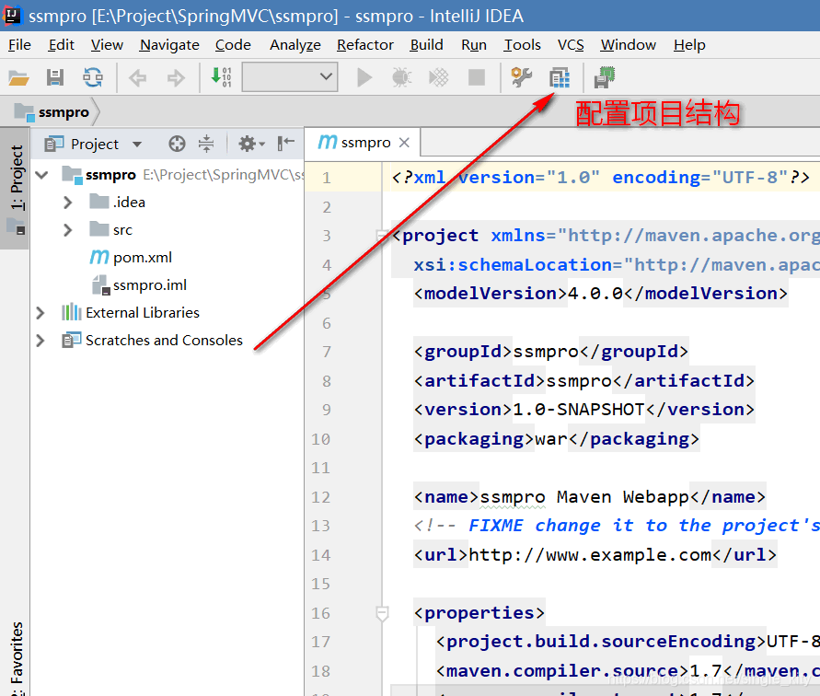Click the Debug bug icon
Viewport: 820px width, 696px height.
click(401, 77)
